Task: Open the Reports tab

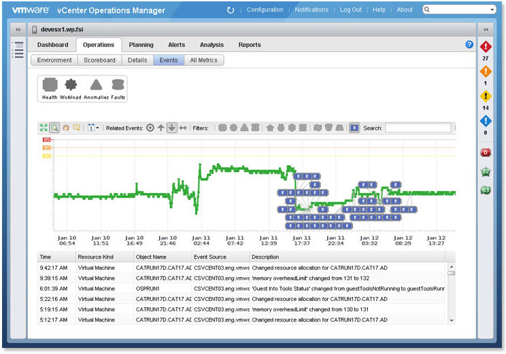Action: click(250, 45)
